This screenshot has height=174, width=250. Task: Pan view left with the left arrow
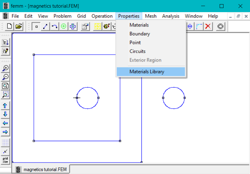click(x=5, y=123)
